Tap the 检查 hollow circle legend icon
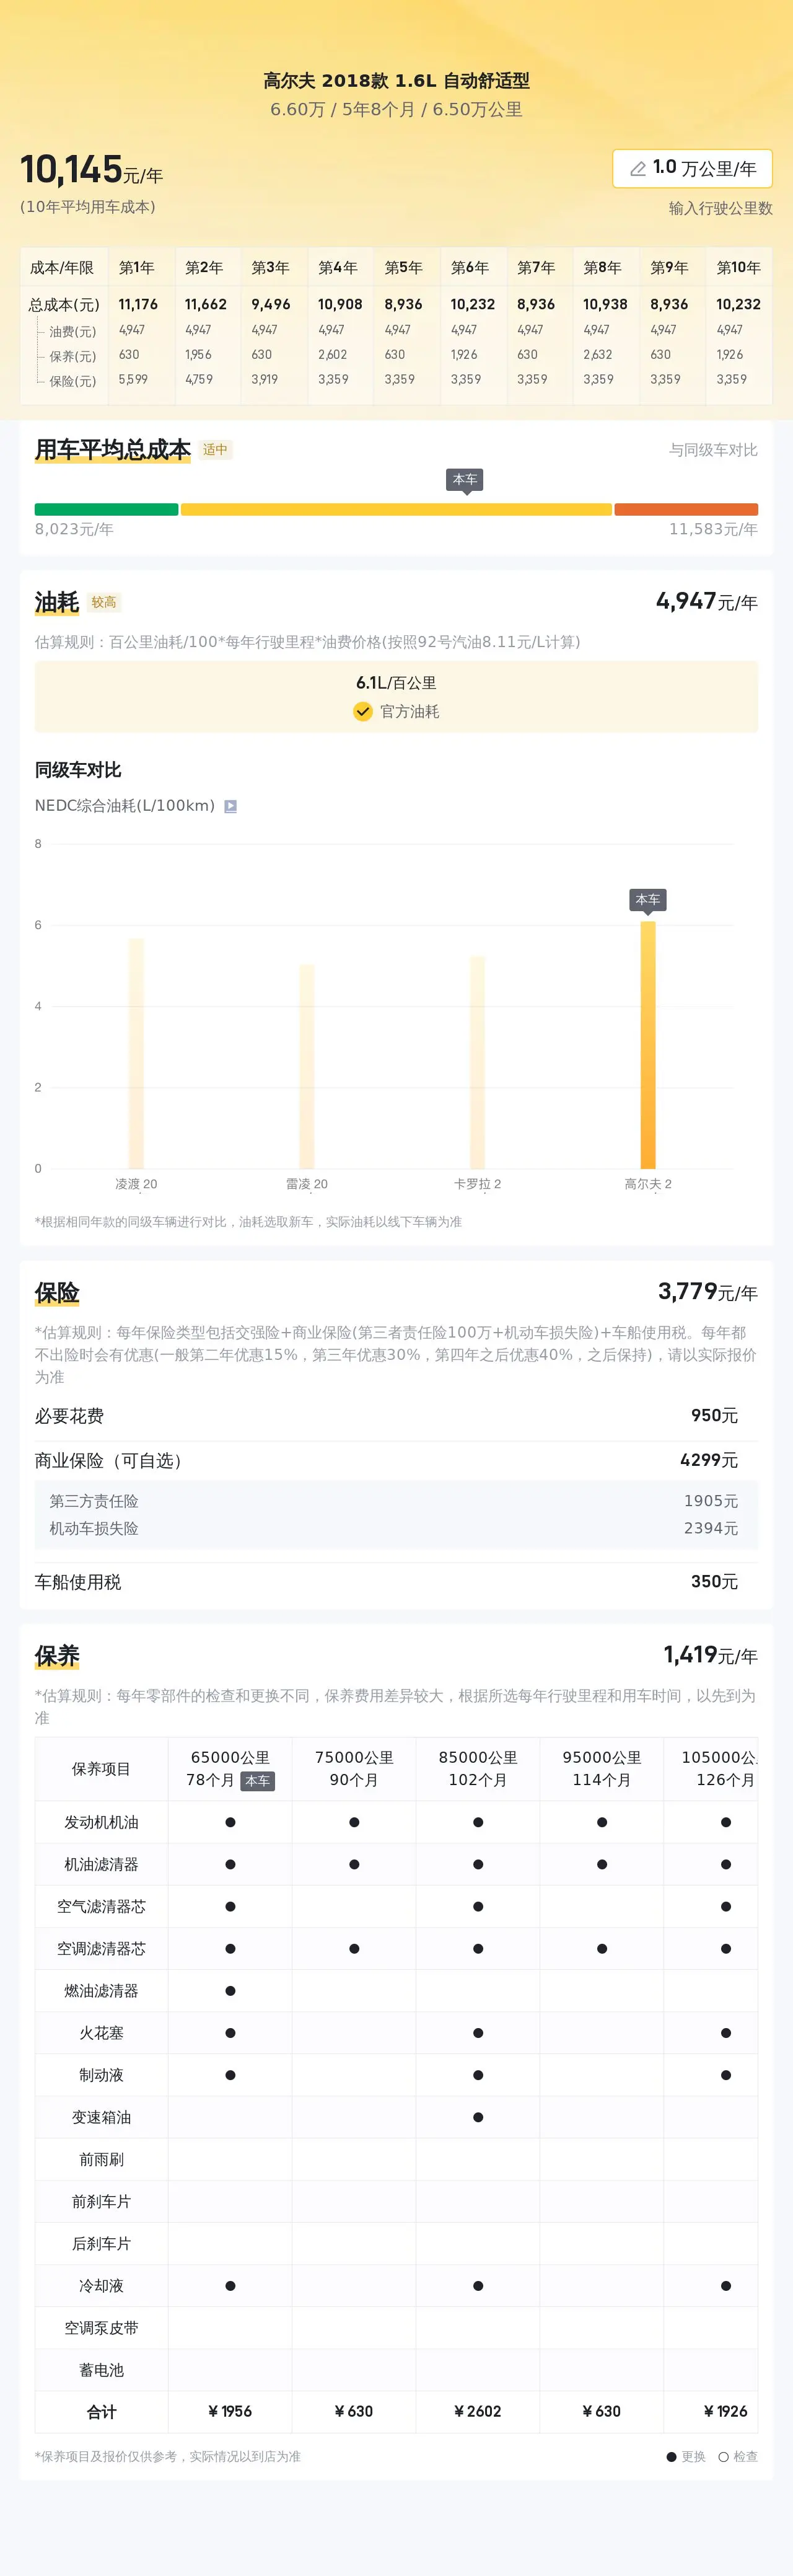The height and width of the screenshot is (2576, 793). click(x=723, y=2456)
